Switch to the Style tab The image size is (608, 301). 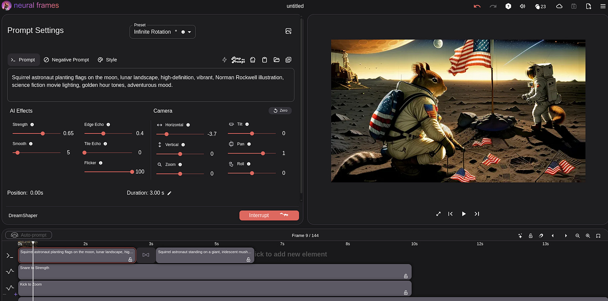[107, 60]
